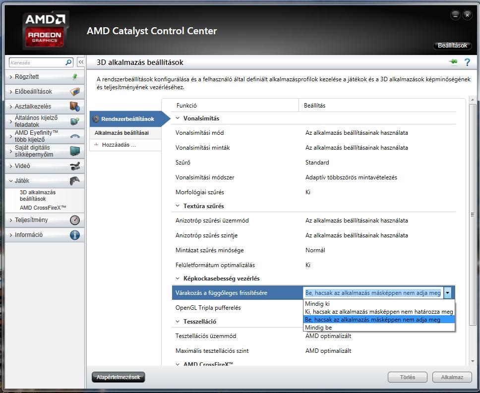This screenshot has height=393, width=480.
Task: Open AMD CrossFireX in the sidebar
Action: click(x=43, y=208)
